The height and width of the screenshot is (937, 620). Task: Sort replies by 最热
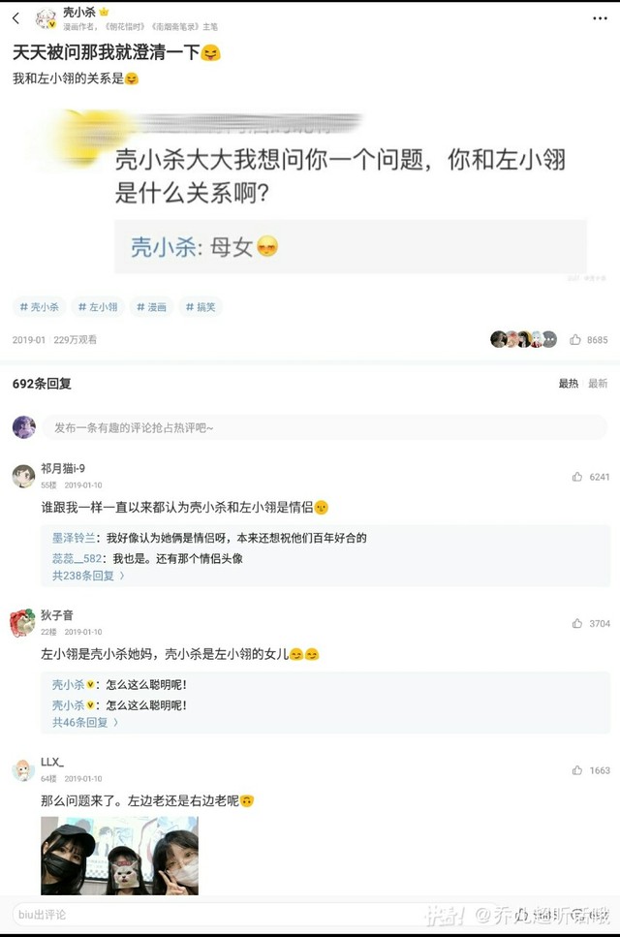coord(568,384)
